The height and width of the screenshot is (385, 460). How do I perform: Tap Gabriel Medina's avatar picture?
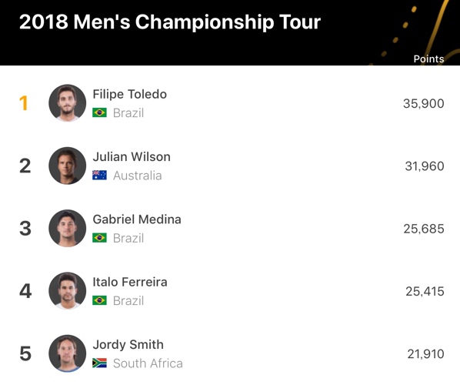pyautogui.click(x=68, y=228)
